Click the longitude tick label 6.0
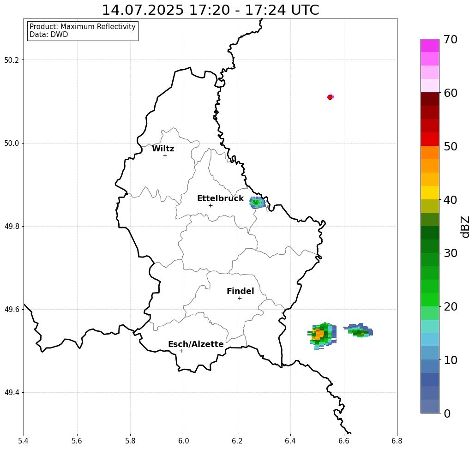The image size is (475, 449). click(x=184, y=441)
